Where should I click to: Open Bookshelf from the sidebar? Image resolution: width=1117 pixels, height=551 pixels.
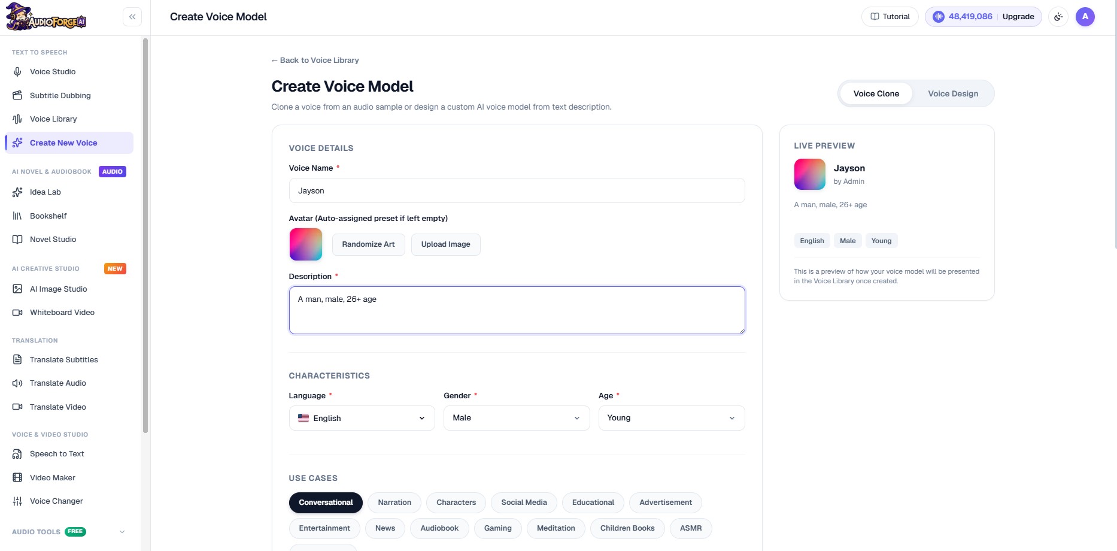click(69, 216)
